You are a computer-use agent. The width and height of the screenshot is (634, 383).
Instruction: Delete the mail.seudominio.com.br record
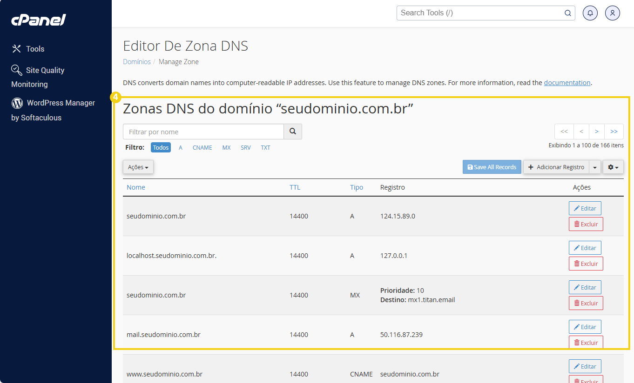586,342
